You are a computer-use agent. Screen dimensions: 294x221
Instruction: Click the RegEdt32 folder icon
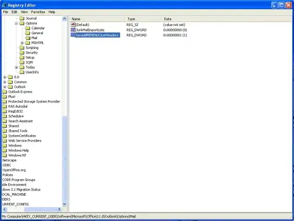tap(5, 111)
